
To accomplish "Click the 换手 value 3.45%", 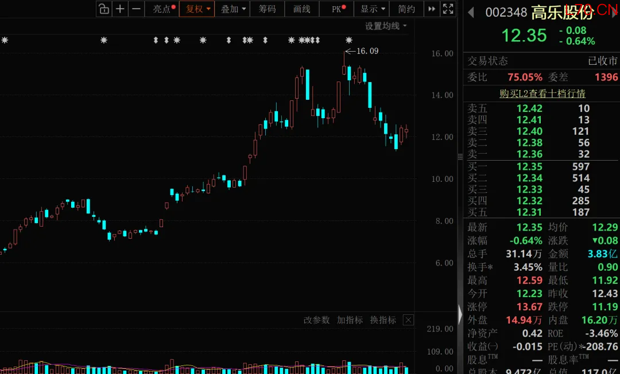I will click(528, 267).
